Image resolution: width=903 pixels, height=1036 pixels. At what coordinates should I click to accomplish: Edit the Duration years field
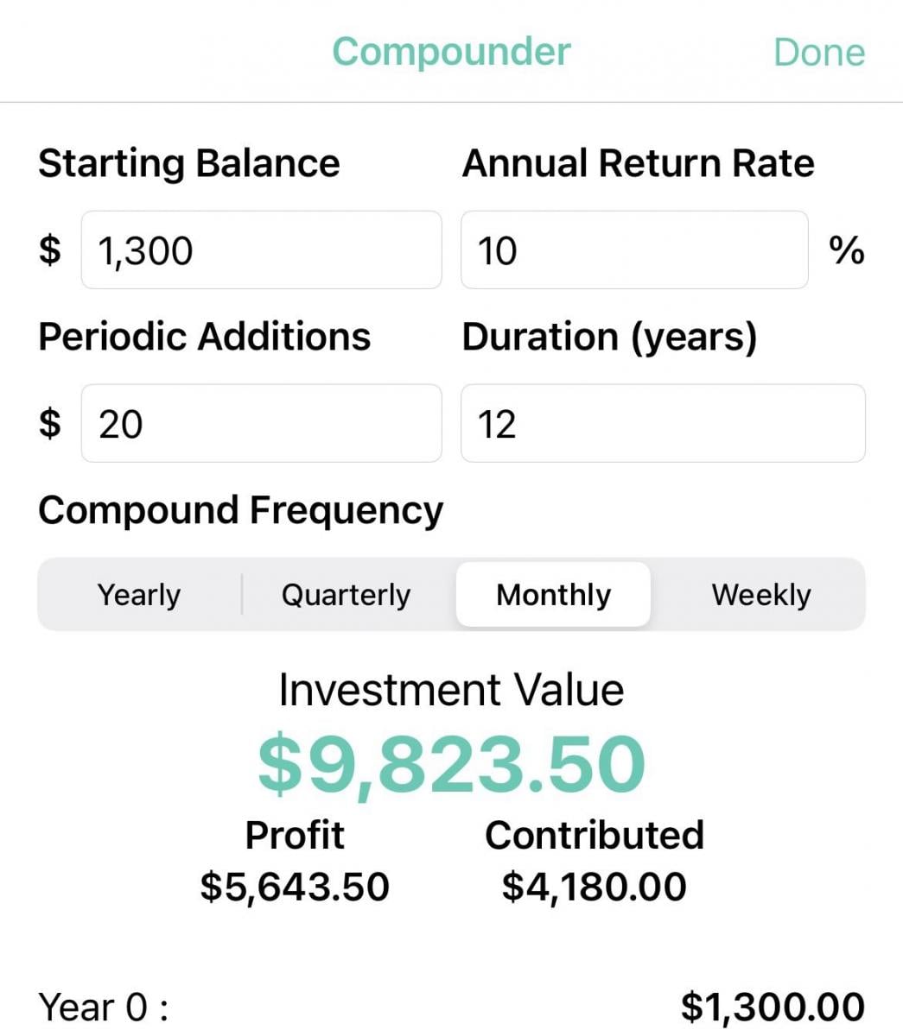[x=663, y=424]
